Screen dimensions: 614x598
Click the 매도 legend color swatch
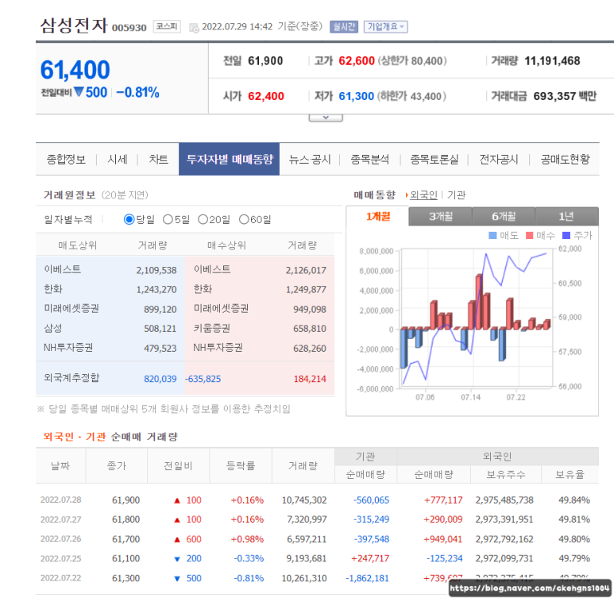[493, 235]
